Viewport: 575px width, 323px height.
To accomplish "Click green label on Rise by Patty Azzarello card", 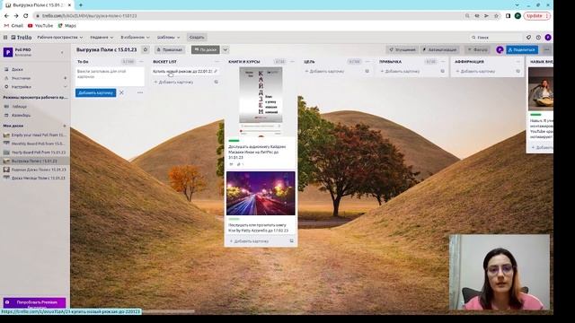I will [234, 219].
